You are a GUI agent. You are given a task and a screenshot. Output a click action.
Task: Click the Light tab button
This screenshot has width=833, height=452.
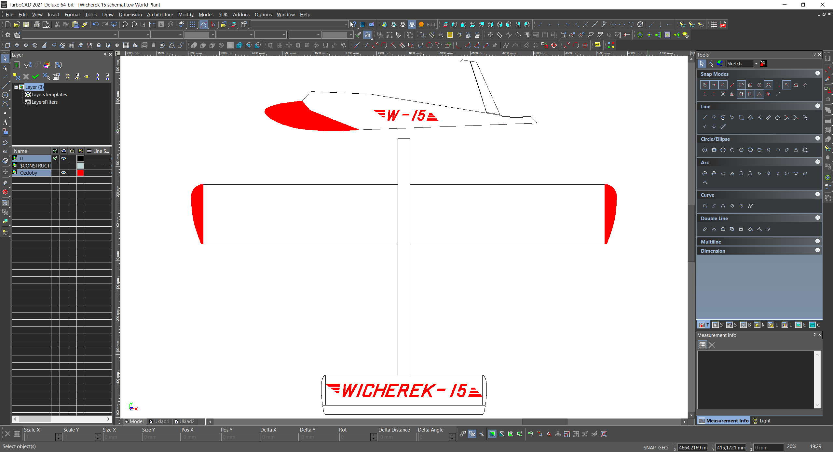point(762,421)
